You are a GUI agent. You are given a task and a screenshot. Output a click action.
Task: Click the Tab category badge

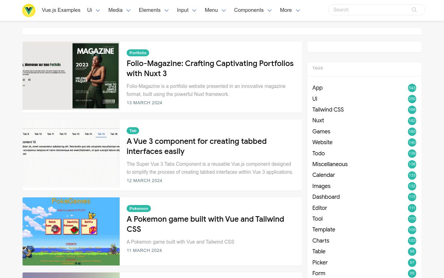(133, 131)
